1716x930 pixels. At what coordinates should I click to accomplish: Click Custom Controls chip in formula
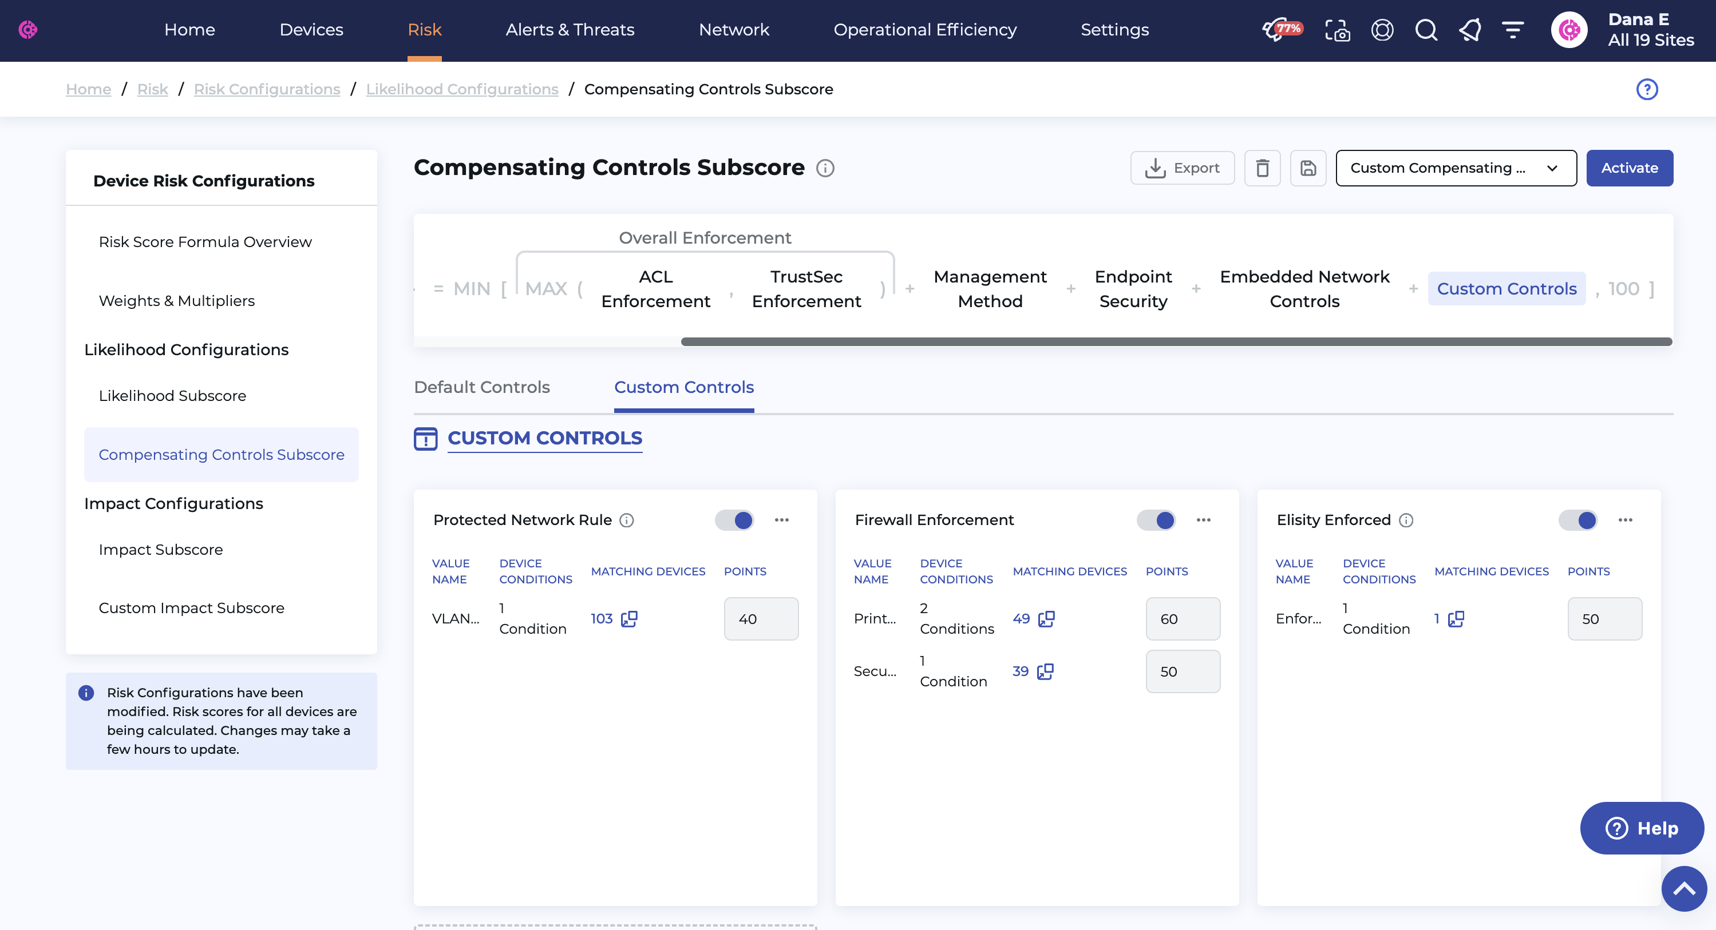(1506, 288)
